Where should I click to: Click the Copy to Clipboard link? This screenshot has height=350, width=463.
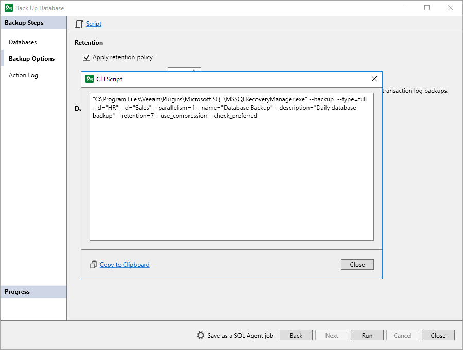[124, 264]
